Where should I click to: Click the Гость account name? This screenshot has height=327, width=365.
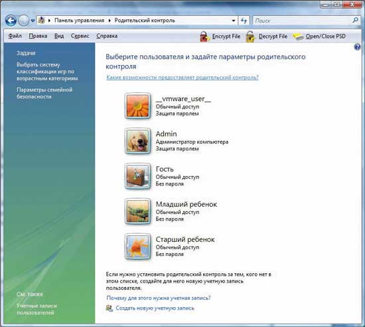point(165,169)
